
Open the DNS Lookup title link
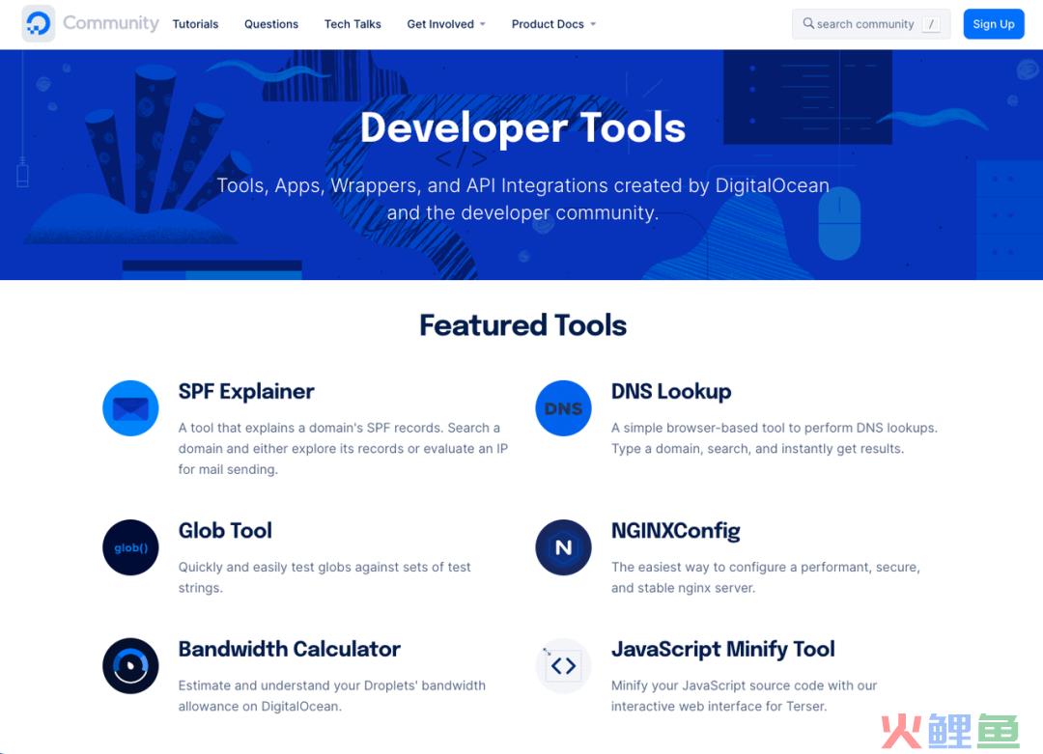point(671,391)
